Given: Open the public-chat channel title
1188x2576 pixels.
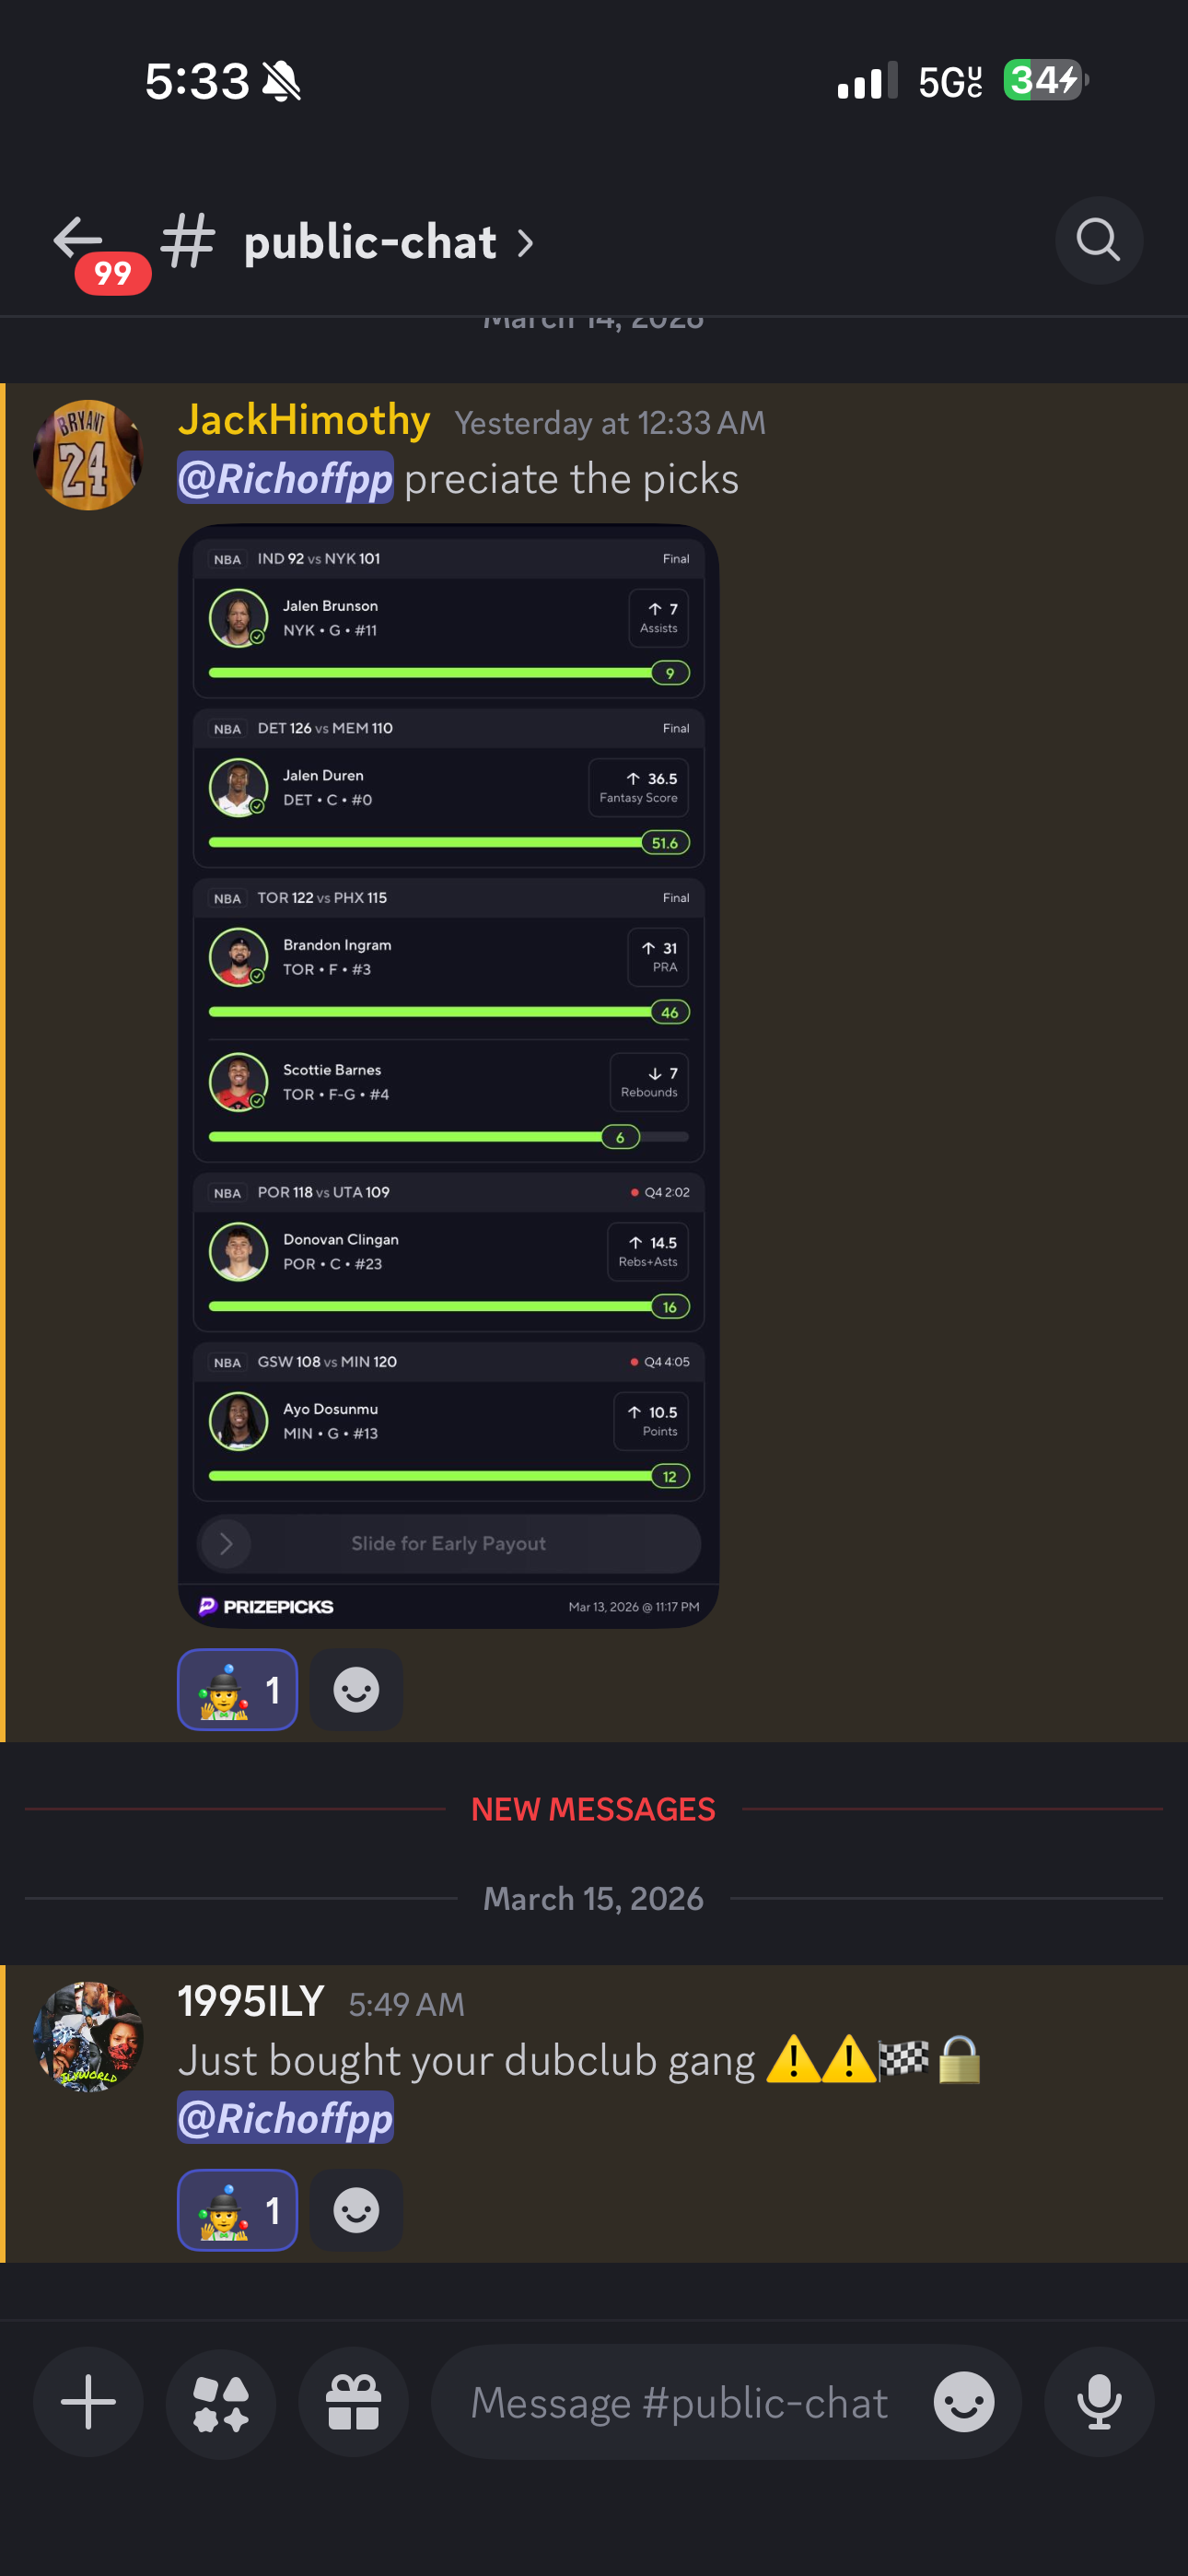Looking at the screenshot, I should click(x=370, y=242).
